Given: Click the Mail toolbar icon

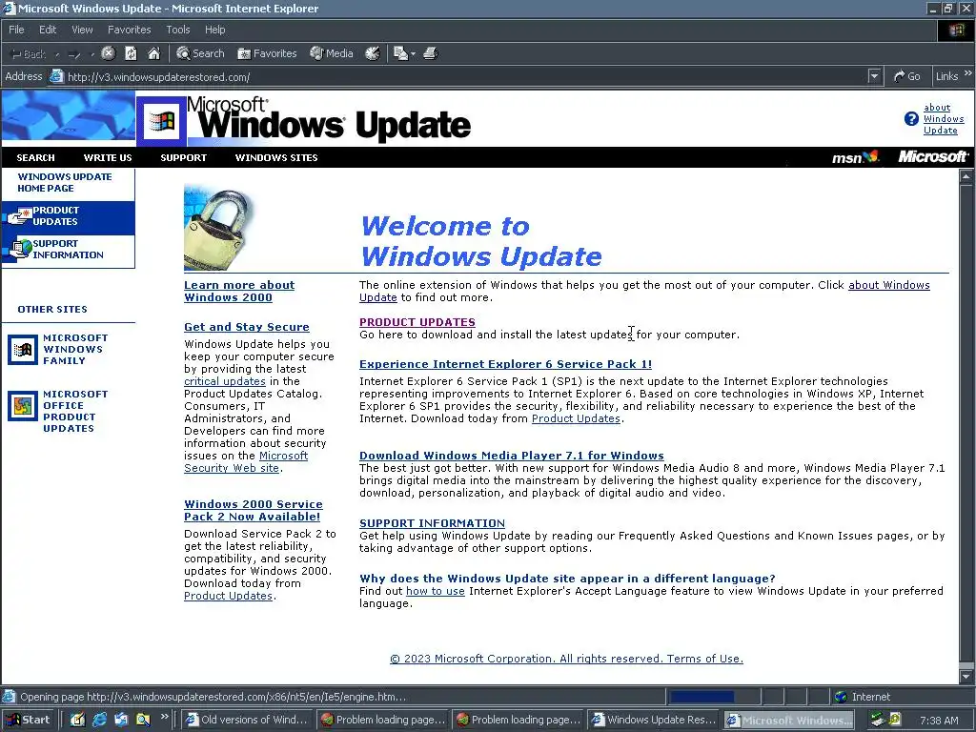Looking at the screenshot, I should click(x=400, y=53).
